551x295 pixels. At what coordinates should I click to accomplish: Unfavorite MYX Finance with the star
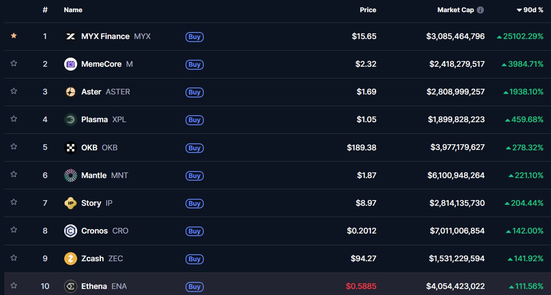click(14, 36)
